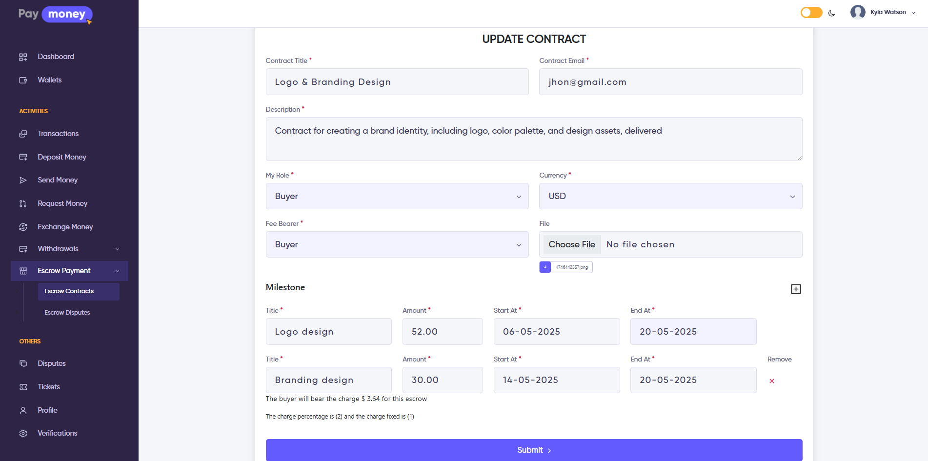Download the attached 1746442557.png file

pyautogui.click(x=545, y=267)
